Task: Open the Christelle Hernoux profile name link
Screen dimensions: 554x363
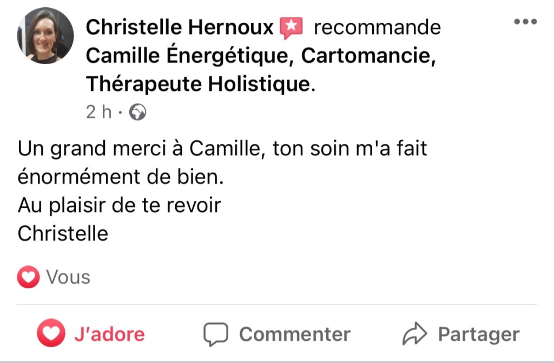Action: coord(180,27)
